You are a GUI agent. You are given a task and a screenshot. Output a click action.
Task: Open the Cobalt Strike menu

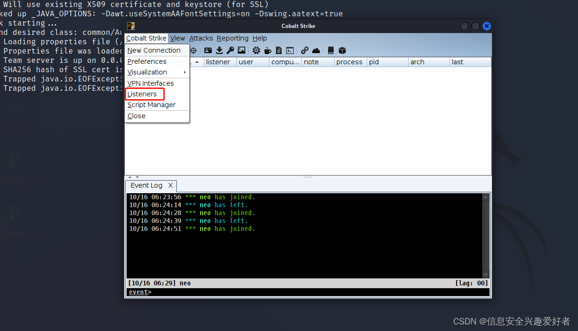[x=146, y=38]
